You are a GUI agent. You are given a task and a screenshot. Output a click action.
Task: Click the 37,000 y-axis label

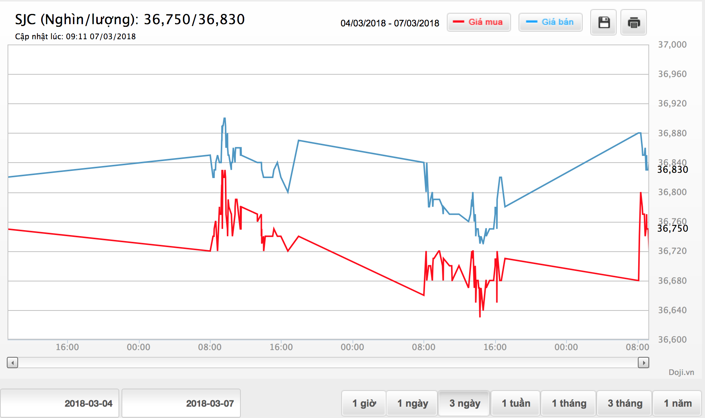(672, 45)
